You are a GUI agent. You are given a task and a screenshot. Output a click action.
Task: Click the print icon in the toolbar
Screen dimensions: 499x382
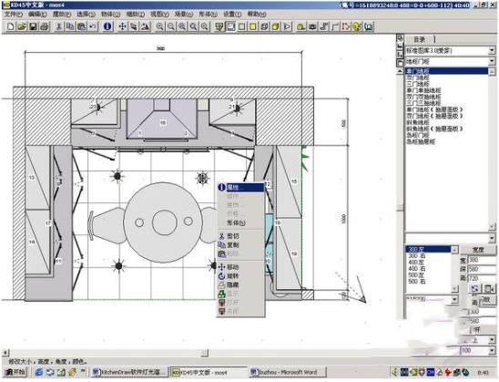45,26
